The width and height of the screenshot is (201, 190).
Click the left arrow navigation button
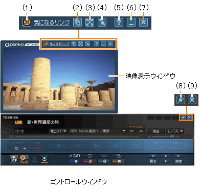pyautogui.click(x=153, y=156)
